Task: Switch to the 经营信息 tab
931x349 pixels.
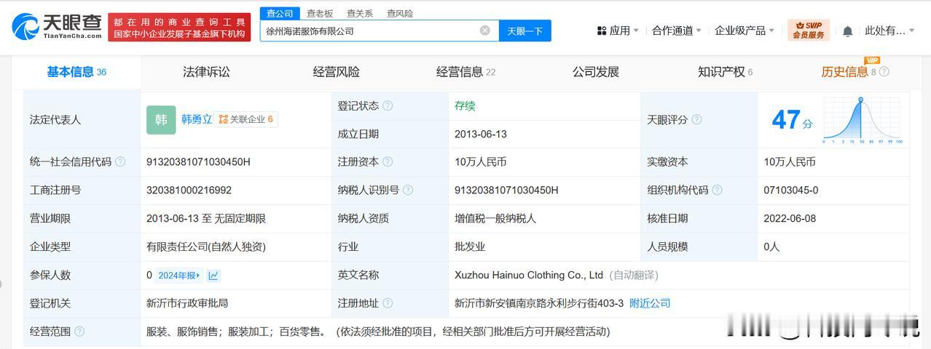Action: tap(465, 72)
